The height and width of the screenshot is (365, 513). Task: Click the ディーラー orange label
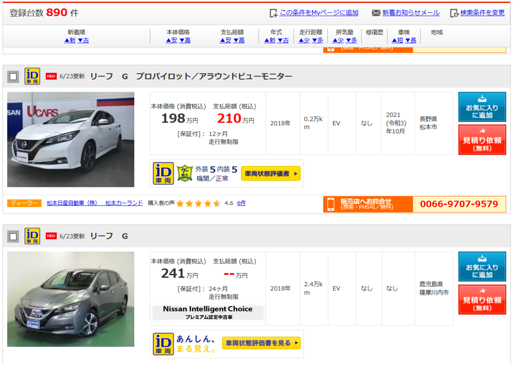pos(24,203)
